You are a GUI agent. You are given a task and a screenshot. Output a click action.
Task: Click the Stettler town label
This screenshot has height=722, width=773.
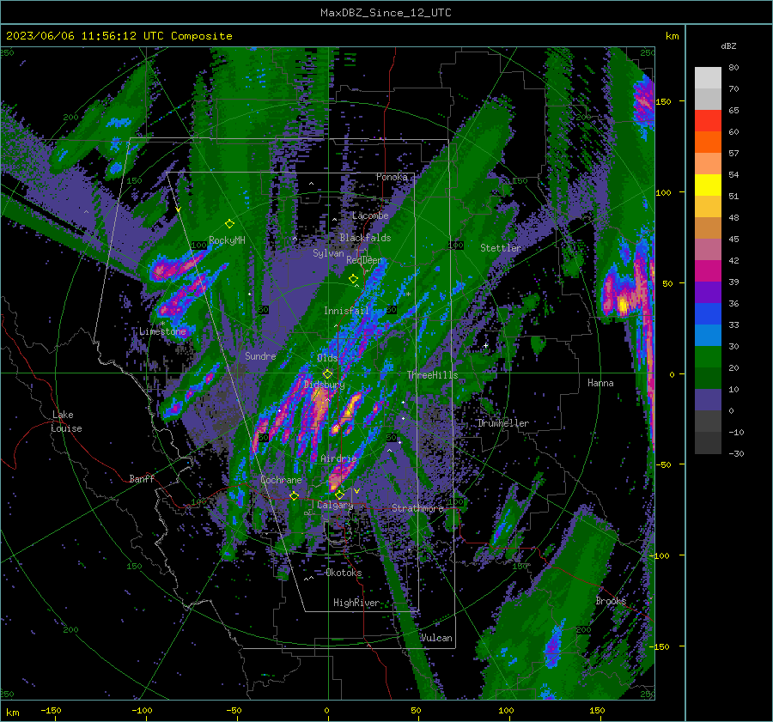coord(501,248)
